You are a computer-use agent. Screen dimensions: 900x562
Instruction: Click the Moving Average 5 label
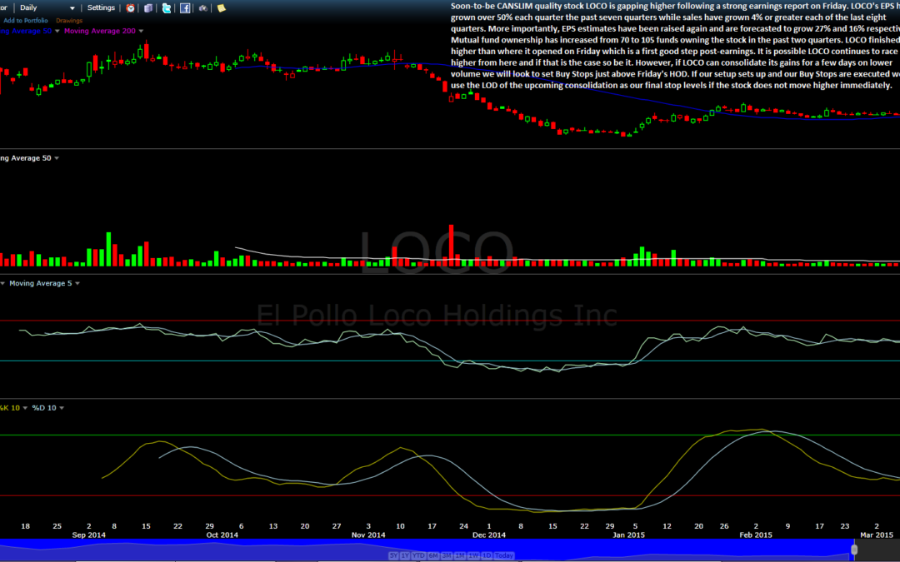point(41,283)
